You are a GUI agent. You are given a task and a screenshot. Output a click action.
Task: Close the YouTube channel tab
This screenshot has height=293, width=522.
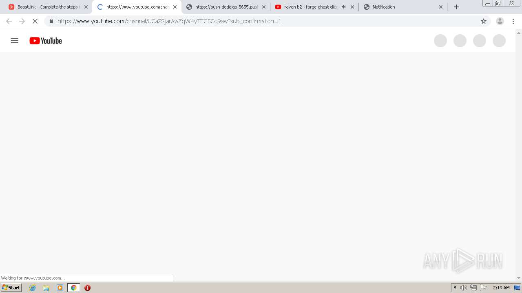pyautogui.click(x=175, y=7)
